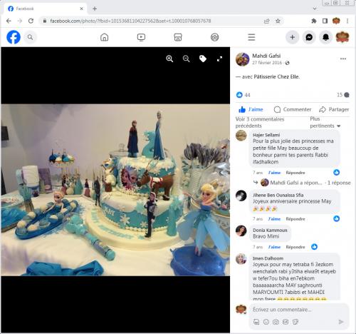Open a new browser tab
356x334 pixels.
coord(95,9)
